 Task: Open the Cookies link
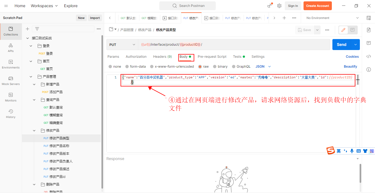(x=352, y=57)
